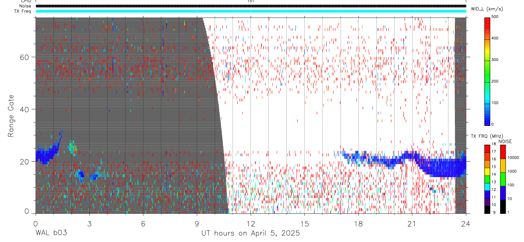Click the '18' UT hour tick label
The image size is (524, 242).
tap(358, 223)
